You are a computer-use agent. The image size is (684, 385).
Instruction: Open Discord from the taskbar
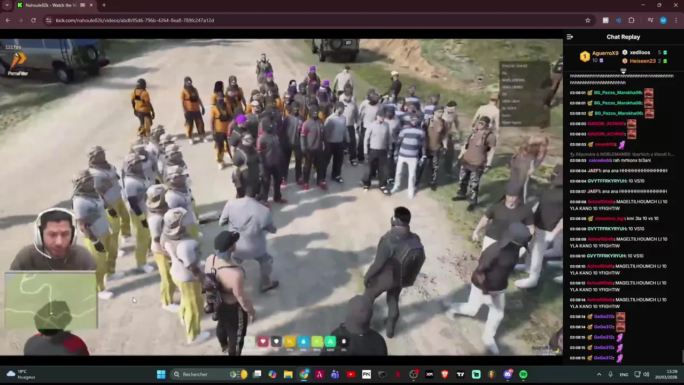[508, 374]
